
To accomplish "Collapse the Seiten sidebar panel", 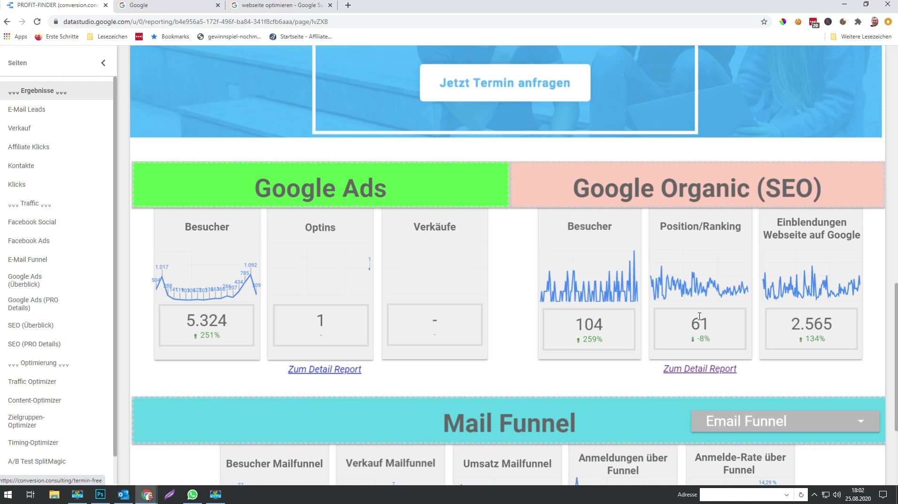I will (103, 62).
